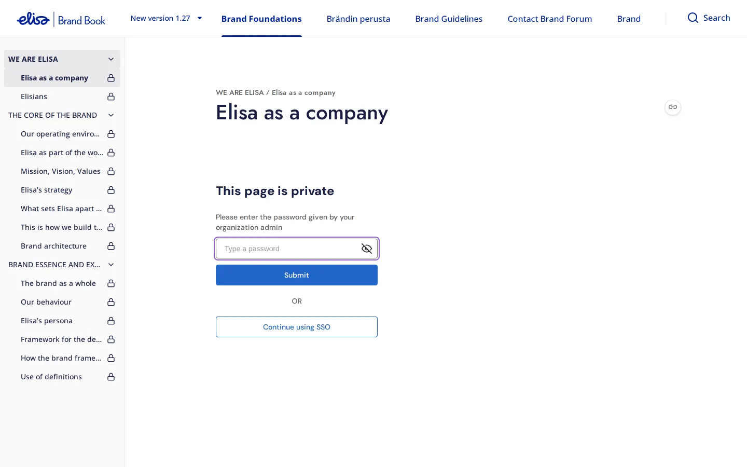
Task: Click the lock icon beside Mission, Vision, Values
Action: pyautogui.click(x=111, y=171)
